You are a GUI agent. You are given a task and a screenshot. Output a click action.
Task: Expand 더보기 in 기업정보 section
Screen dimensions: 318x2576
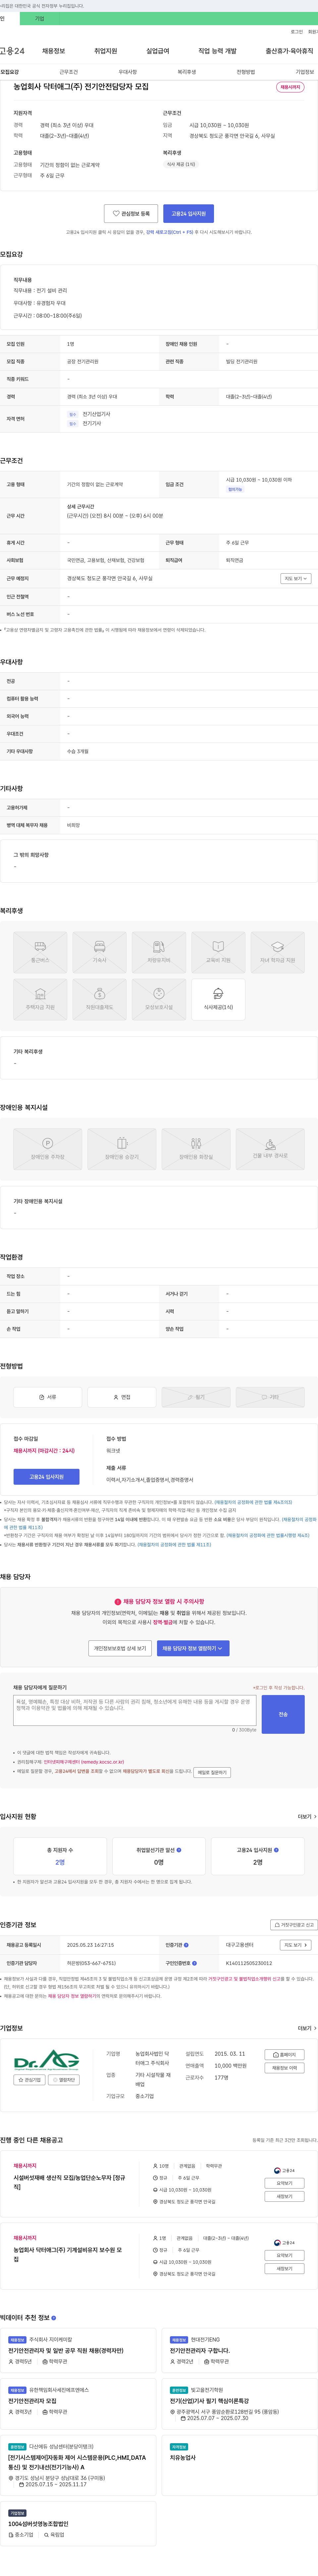coord(307,2028)
